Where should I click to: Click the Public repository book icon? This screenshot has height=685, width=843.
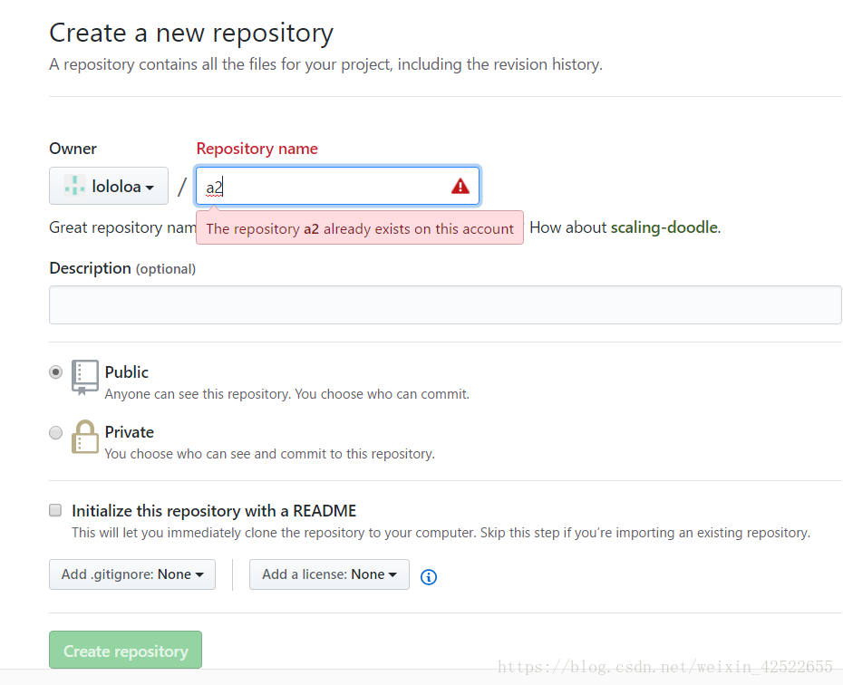(x=85, y=377)
